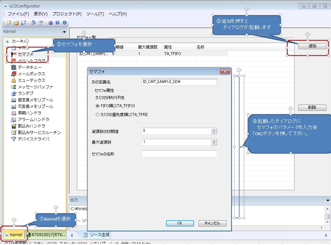Increase 資源数の初期値 with the up arrow

[x=214, y=130]
